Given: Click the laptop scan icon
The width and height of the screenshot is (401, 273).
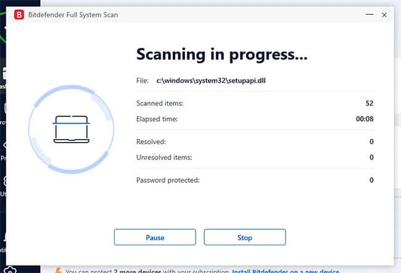Looking at the screenshot, I should (72, 128).
